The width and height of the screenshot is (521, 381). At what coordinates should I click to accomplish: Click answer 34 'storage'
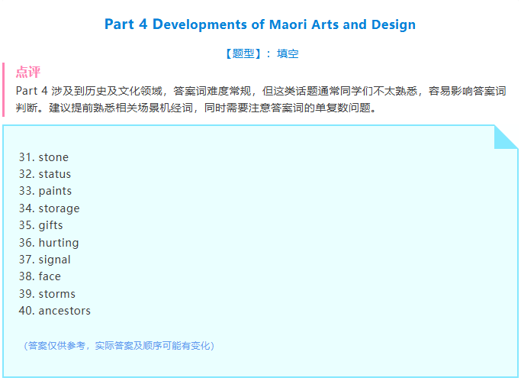(x=49, y=208)
